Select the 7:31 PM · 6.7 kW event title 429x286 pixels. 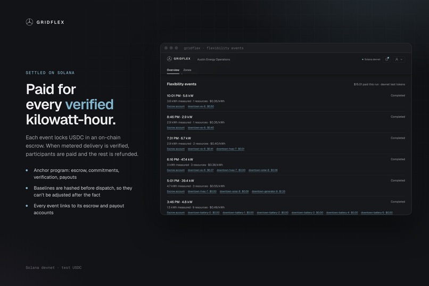pos(179,138)
